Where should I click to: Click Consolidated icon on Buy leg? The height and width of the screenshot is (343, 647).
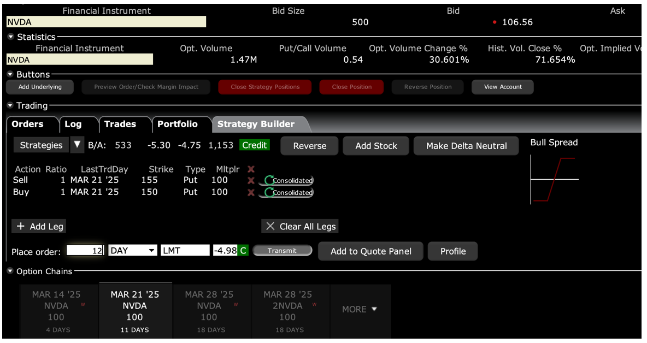[x=268, y=192]
